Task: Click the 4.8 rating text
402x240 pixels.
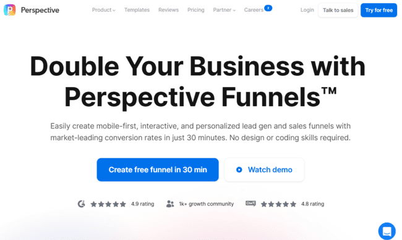Action: click(x=312, y=204)
